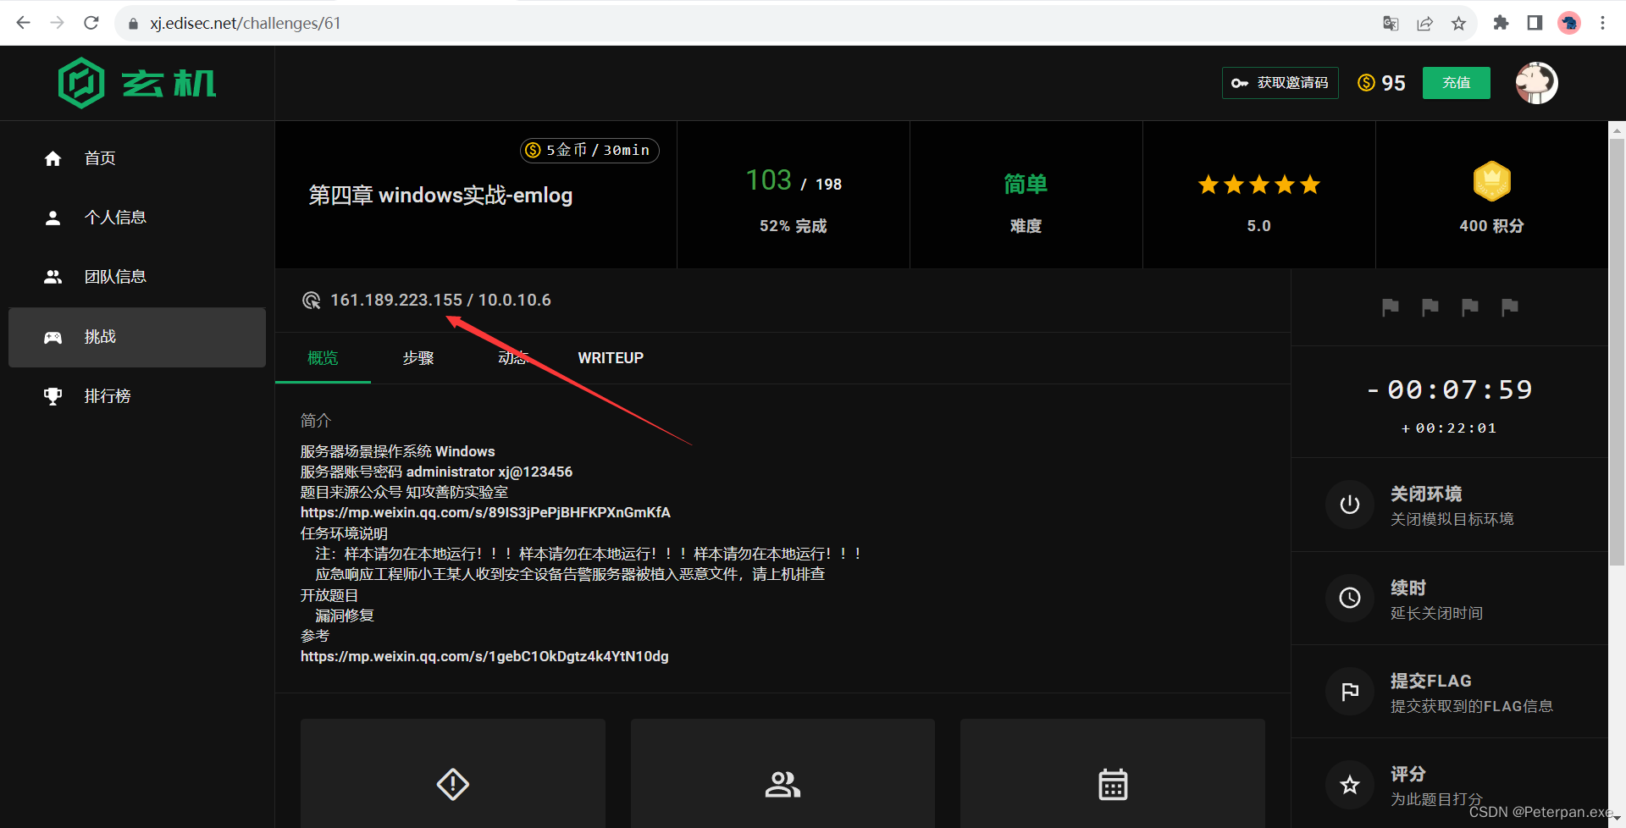The image size is (1626, 828).
Task: Click the first flag icon
Action: [x=1391, y=307]
